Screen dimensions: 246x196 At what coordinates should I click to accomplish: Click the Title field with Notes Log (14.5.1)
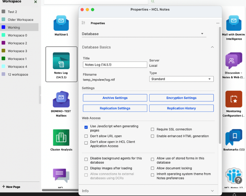(x=115, y=65)
